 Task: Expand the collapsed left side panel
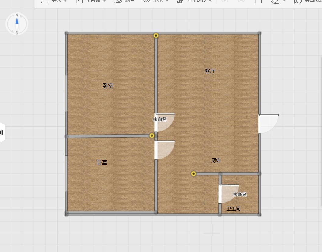coord(2,132)
